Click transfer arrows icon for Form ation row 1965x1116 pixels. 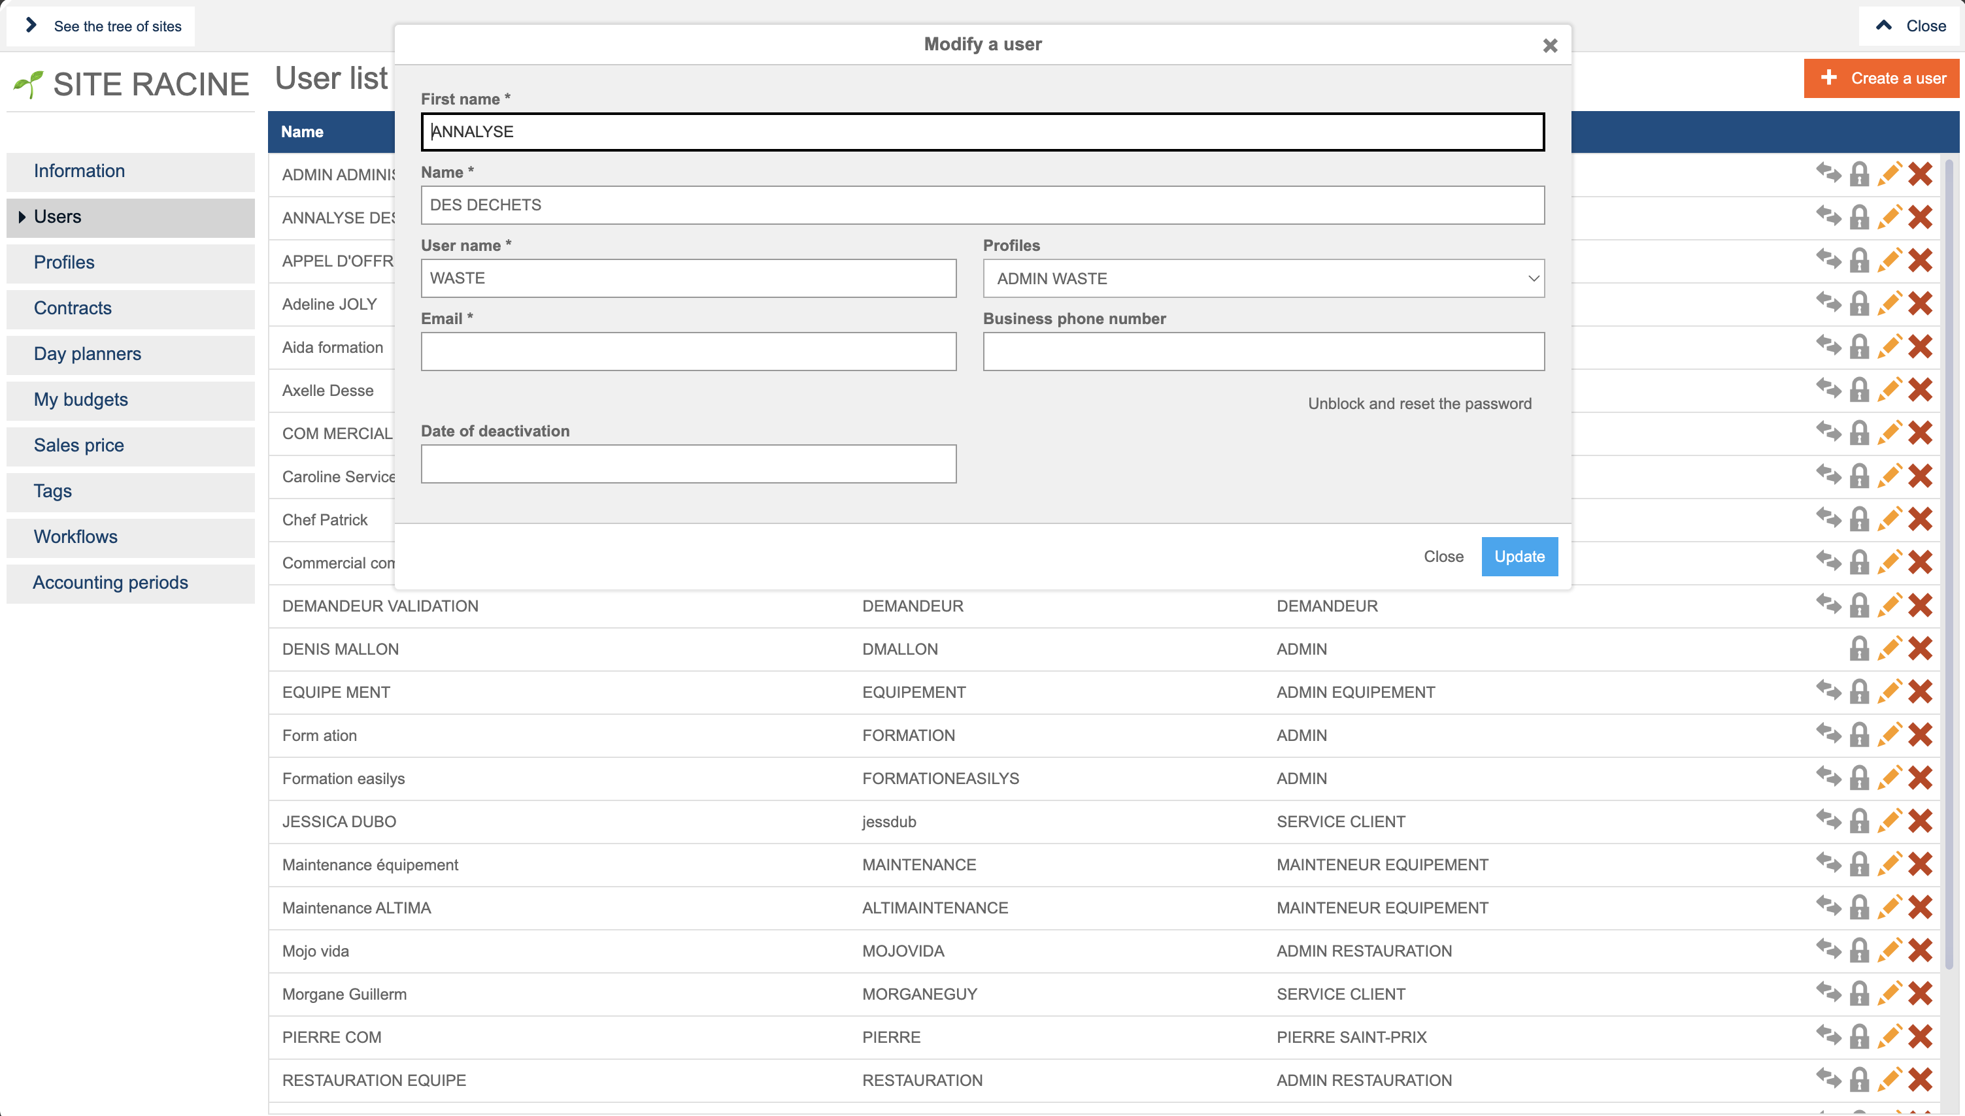coord(1828,734)
